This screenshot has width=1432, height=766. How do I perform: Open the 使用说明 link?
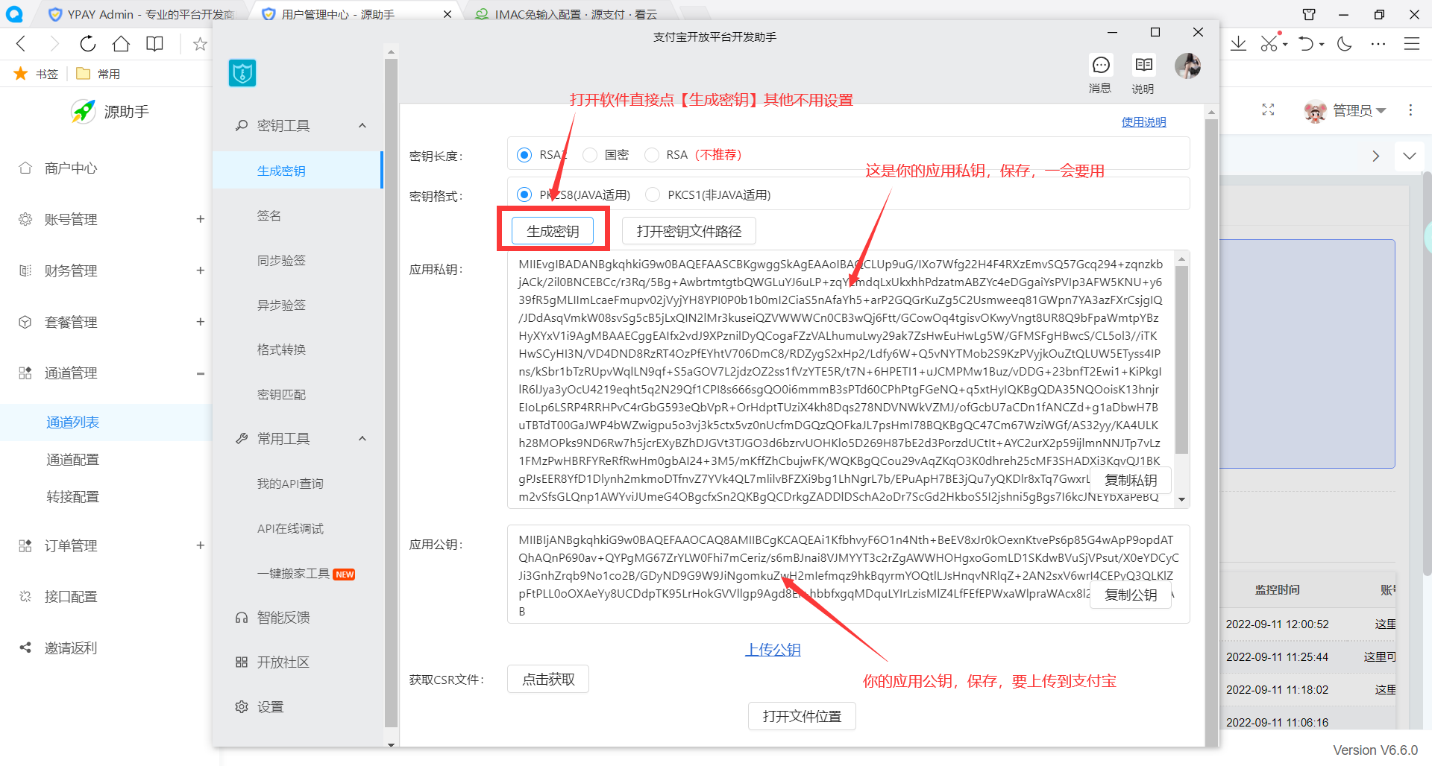pyautogui.click(x=1143, y=121)
